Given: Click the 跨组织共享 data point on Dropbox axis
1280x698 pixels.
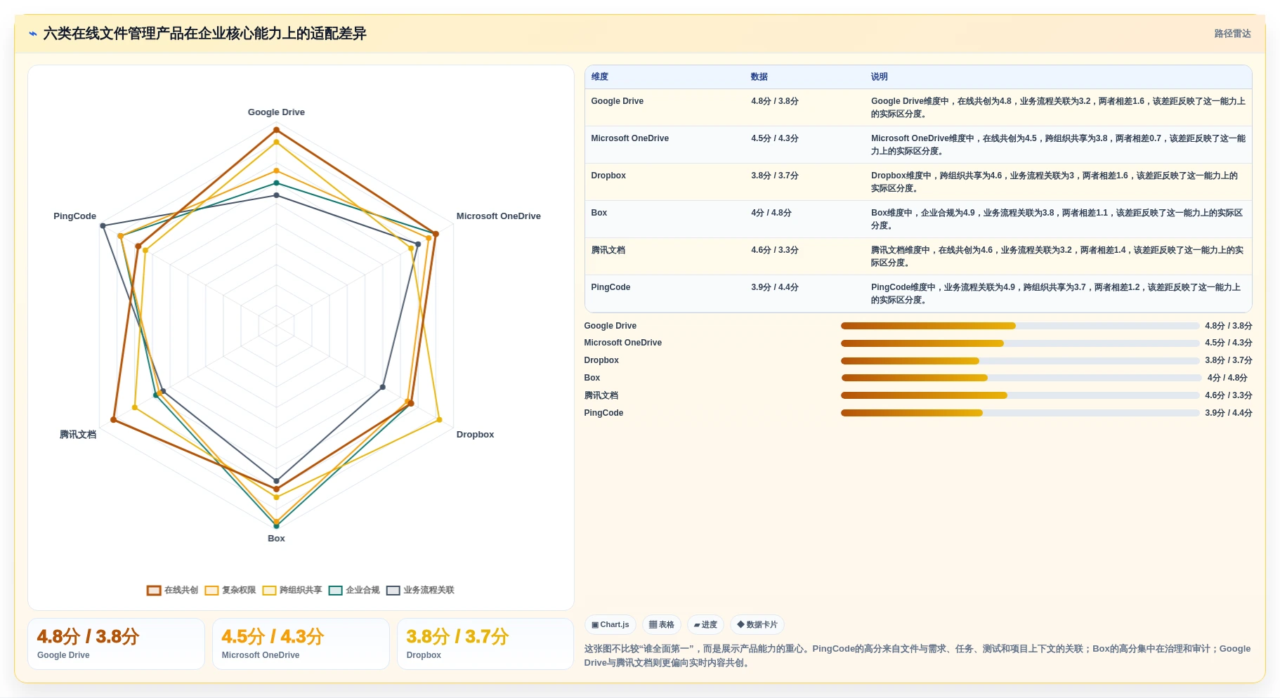Looking at the screenshot, I should pyautogui.click(x=439, y=420).
